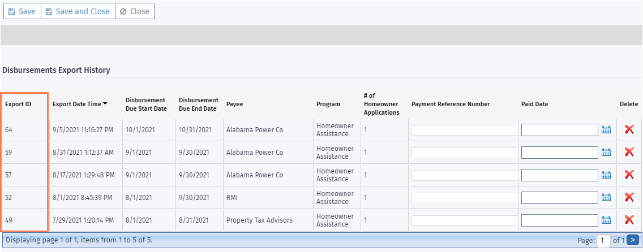Viewport: 643px width, 252px height.
Task: Delete export row with ID 59
Action: [x=629, y=152]
